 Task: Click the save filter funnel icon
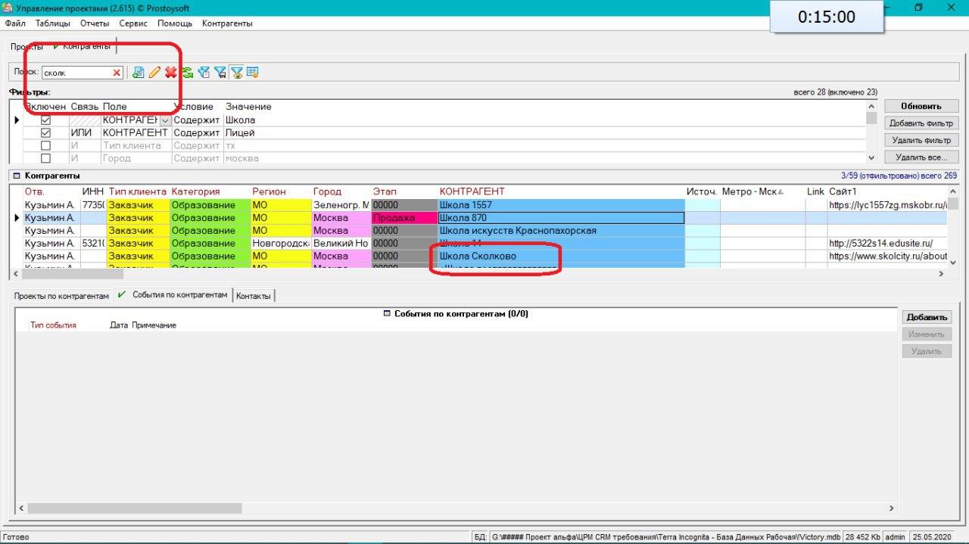click(220, 73)
